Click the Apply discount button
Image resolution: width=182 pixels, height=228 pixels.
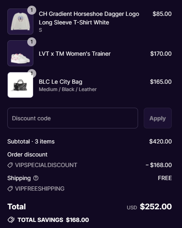point(158,118)
